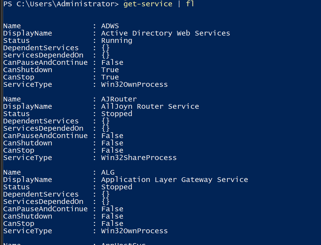
Task: Click Win32ShareProcess service type value
Action: click(x=139, y=158)
